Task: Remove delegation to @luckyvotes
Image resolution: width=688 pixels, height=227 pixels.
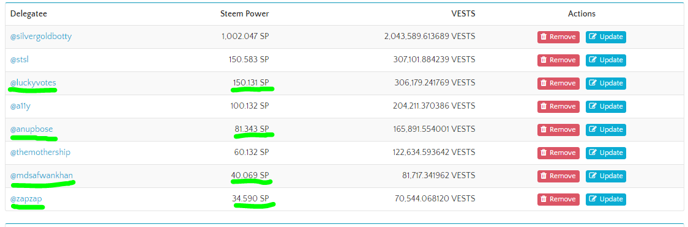Action: point(558,83)
